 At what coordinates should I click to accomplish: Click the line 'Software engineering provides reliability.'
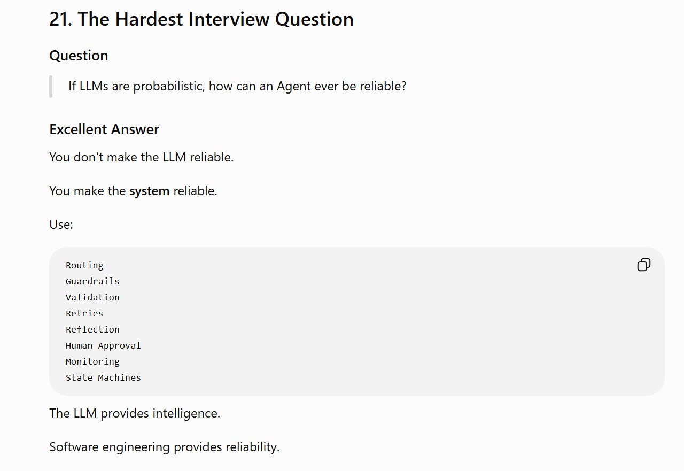point(165,447)
